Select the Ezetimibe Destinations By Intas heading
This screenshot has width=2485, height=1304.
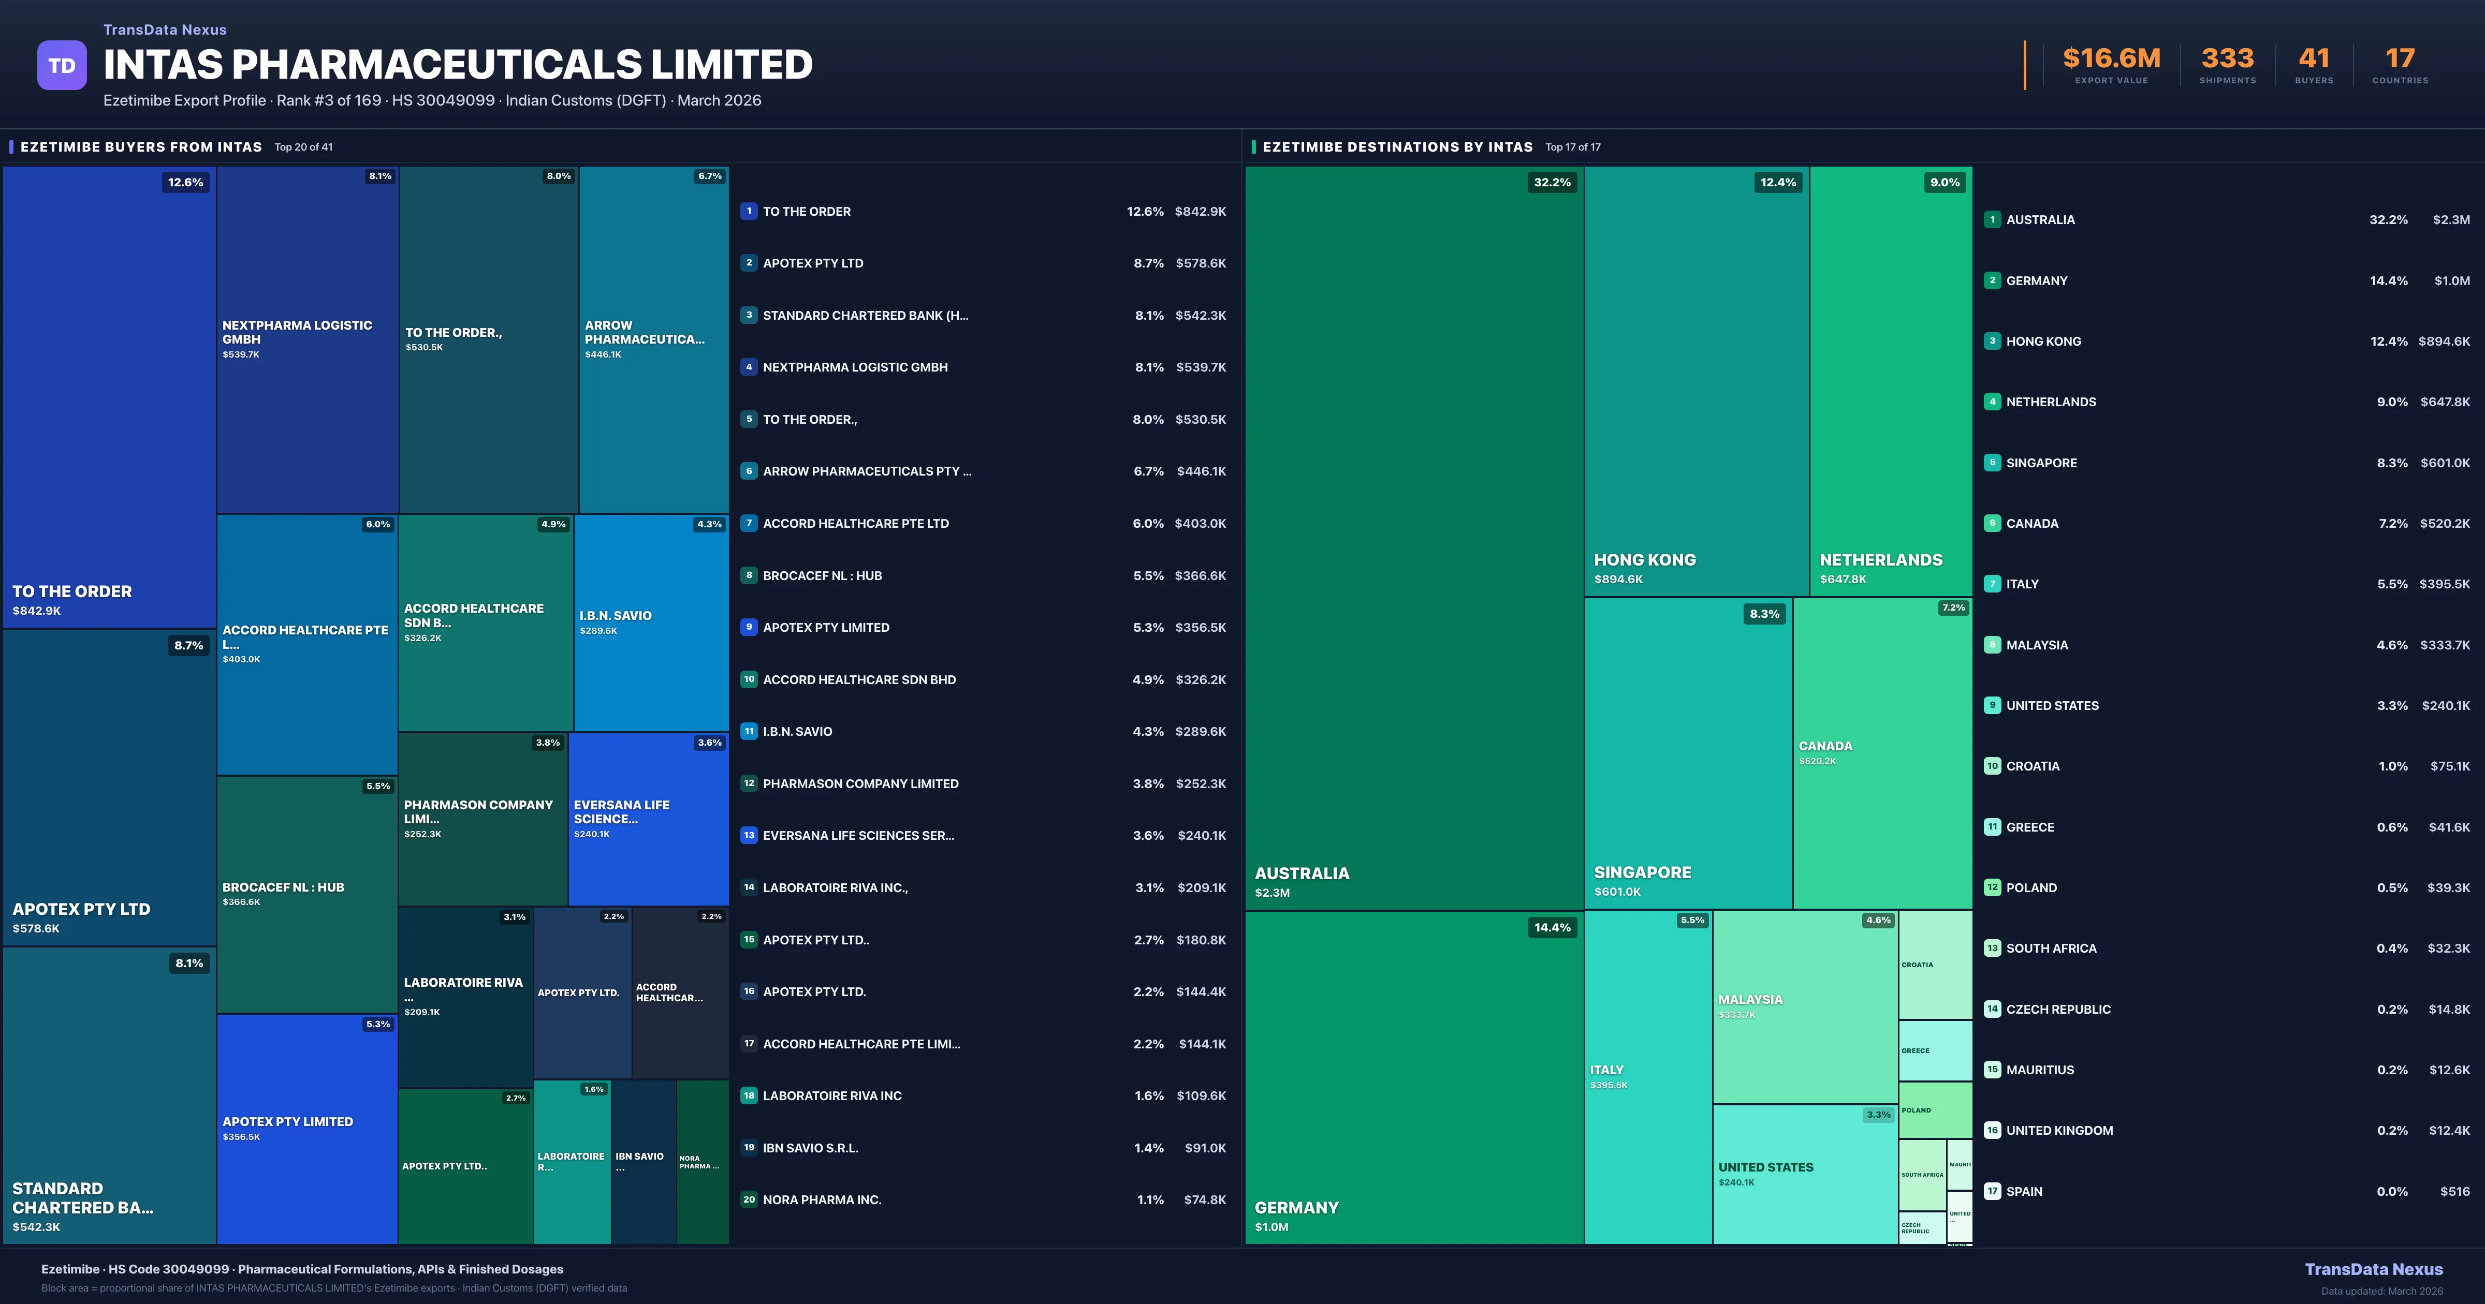[1397, 146]
